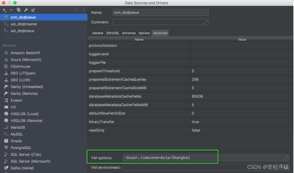Image resolution: width=294 pixels, height=173 pixels.
Task: Click the SQL Server (Microsoft) driver icon
Action: (6, 161)
